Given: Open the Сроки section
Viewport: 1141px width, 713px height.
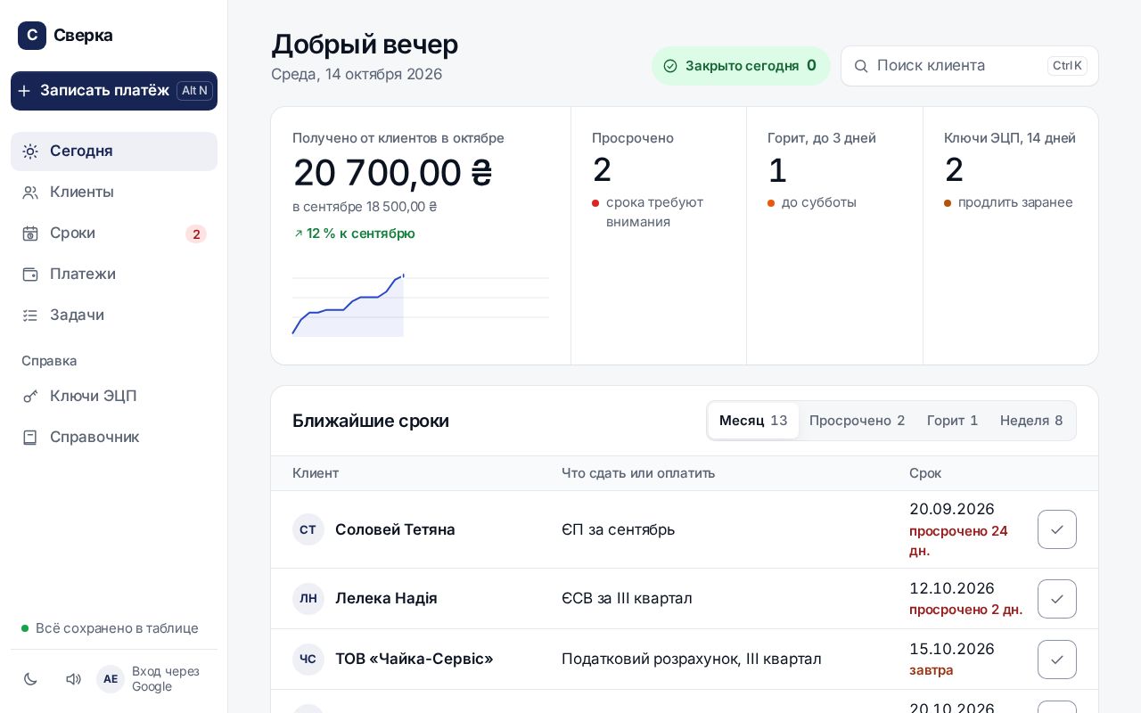Looking at the screenshot, I should (114, 234).
